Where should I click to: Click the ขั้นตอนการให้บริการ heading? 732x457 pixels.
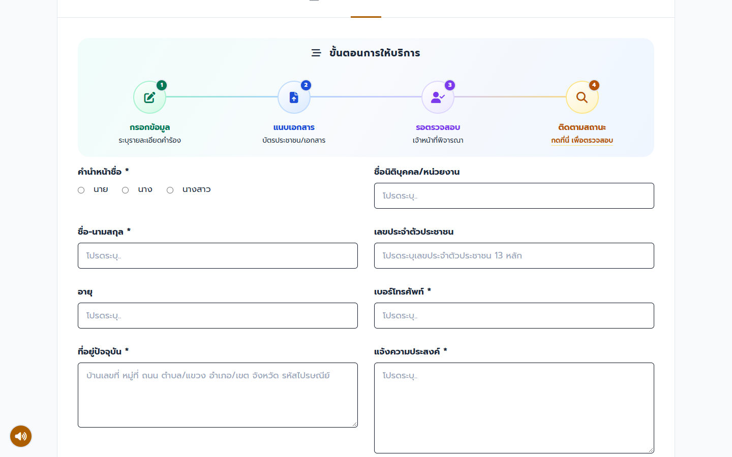click(375, 53)
